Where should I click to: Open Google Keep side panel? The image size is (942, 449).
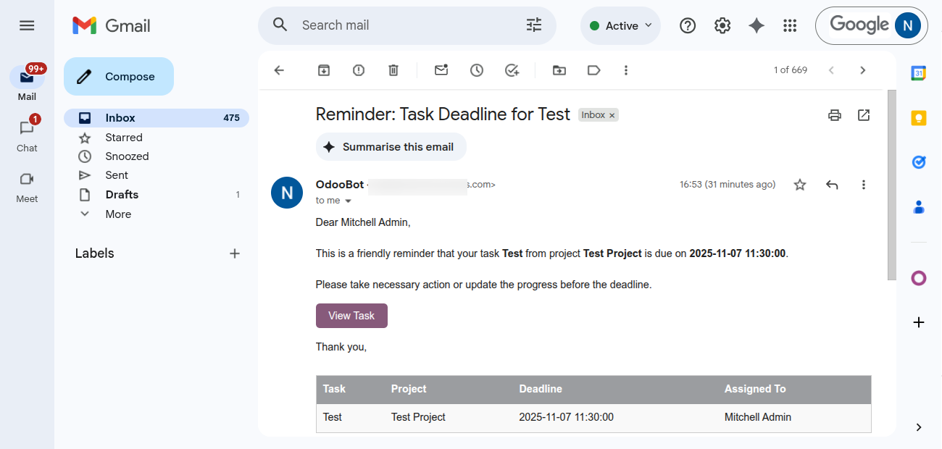pyautogui.click(x=919, y=118)
